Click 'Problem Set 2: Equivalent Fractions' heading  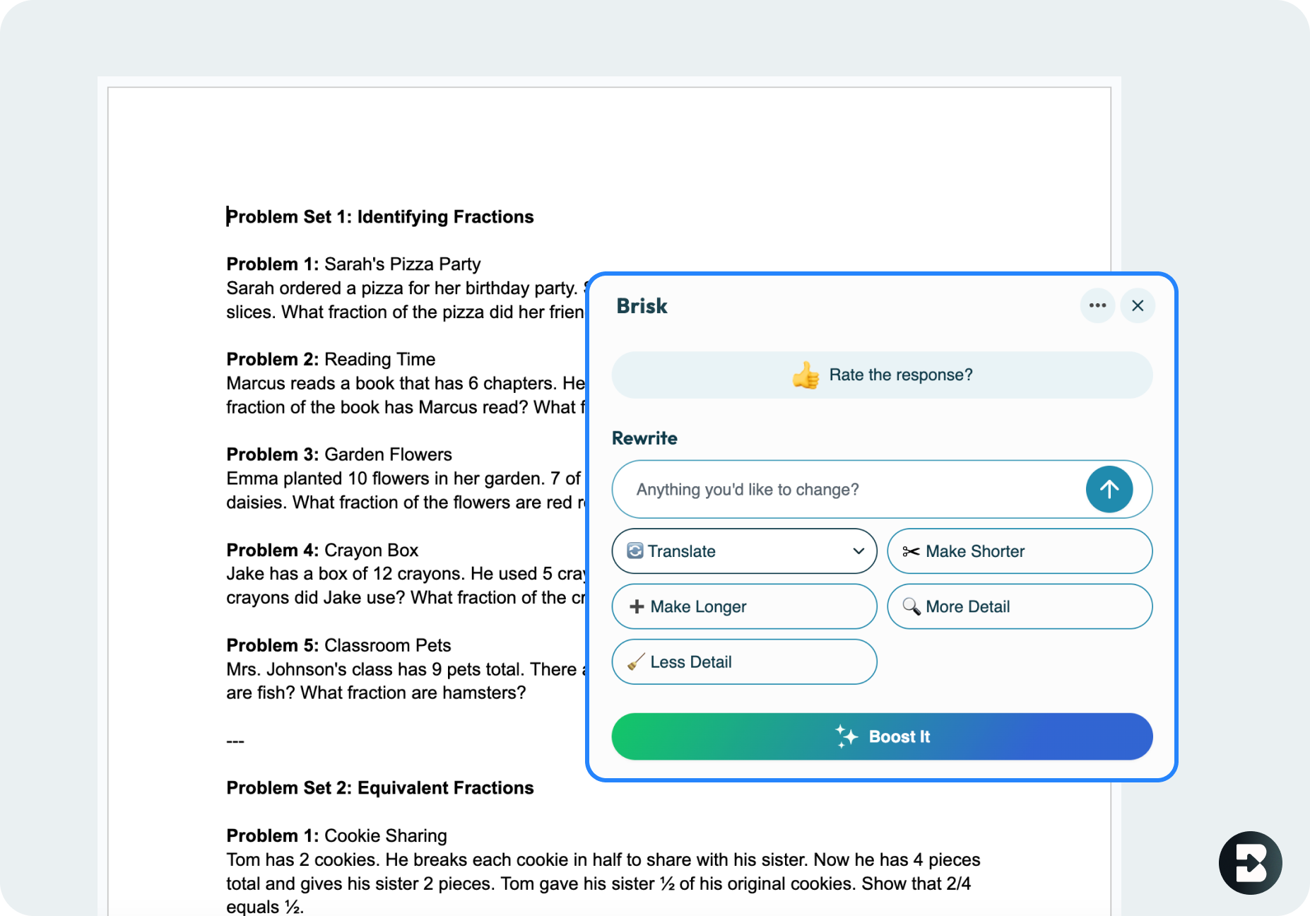pos(380,788)
